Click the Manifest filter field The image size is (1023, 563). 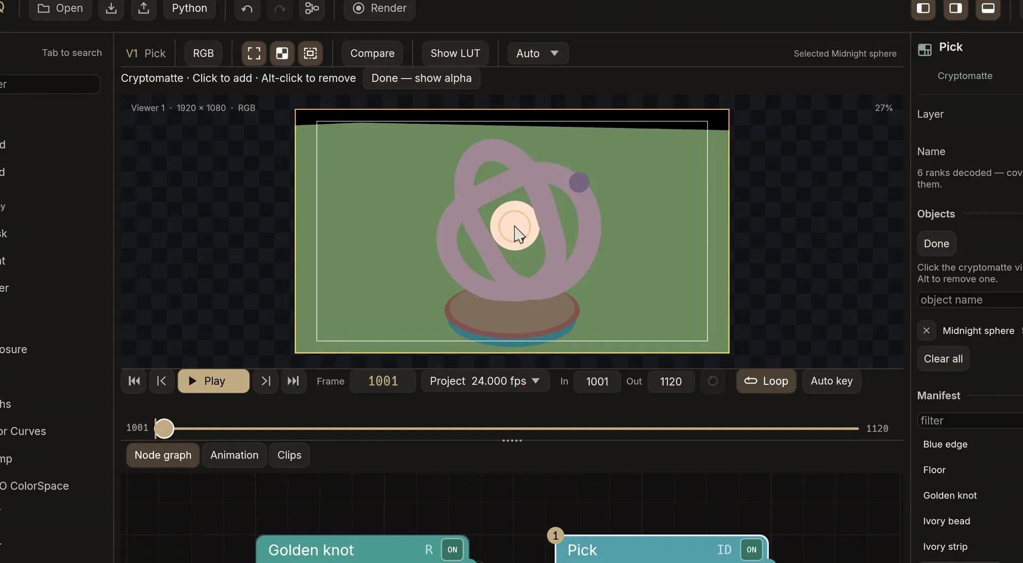pyautogui.click(x=970, y=421)
